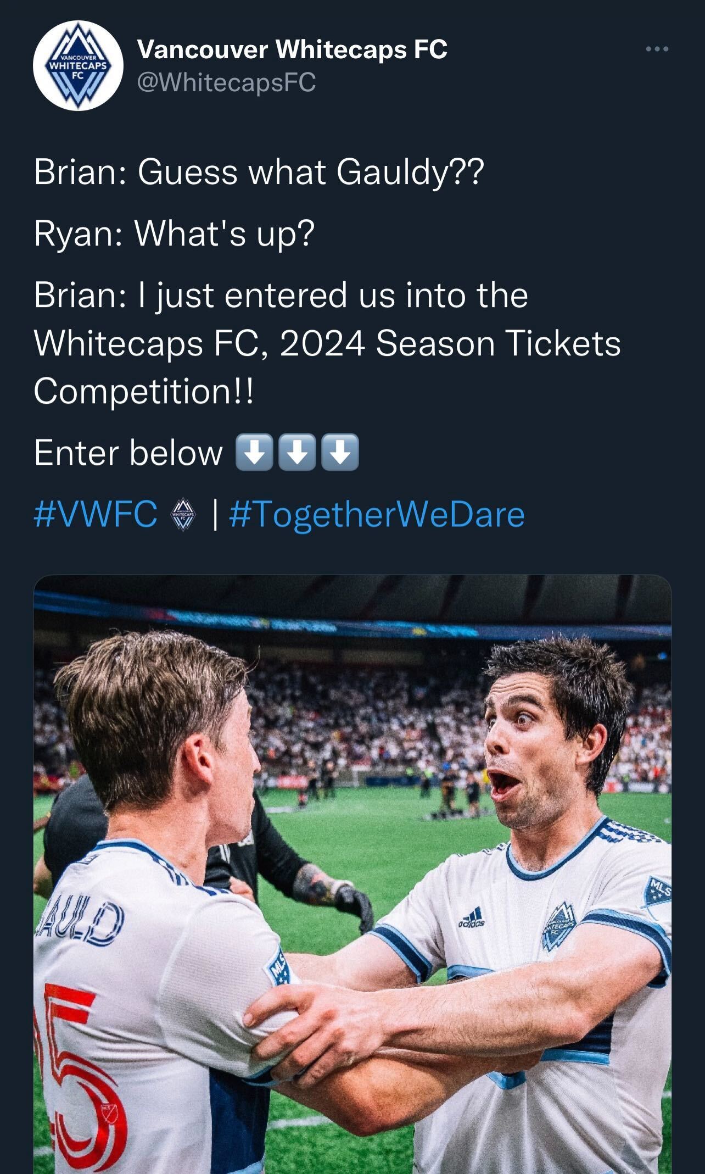Click the last down-arrow emoji
The width and height of the screenshot is (705, 1174).
coord(340,453)
